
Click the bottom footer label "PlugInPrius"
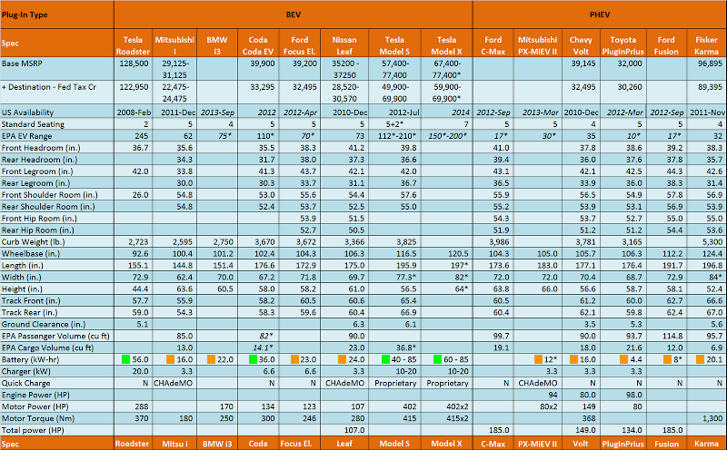click(x=622, y=444)
